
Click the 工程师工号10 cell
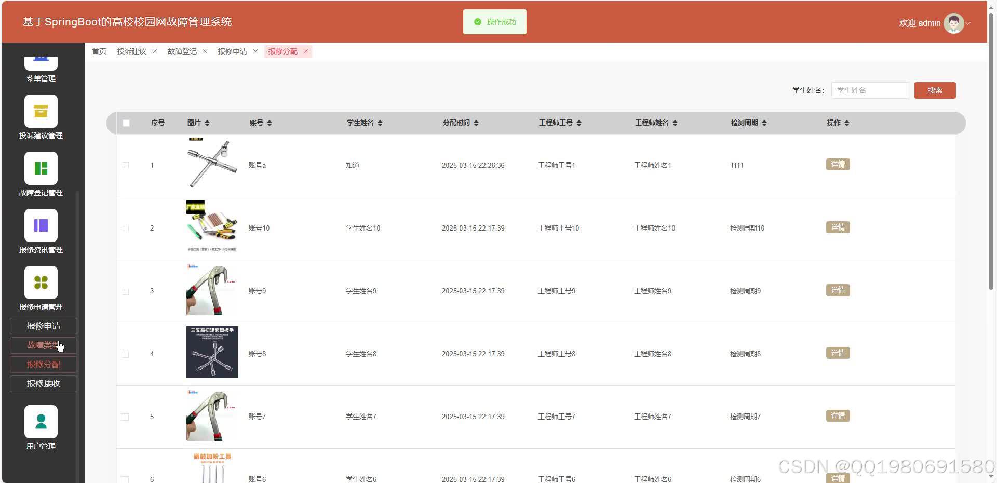558,229
